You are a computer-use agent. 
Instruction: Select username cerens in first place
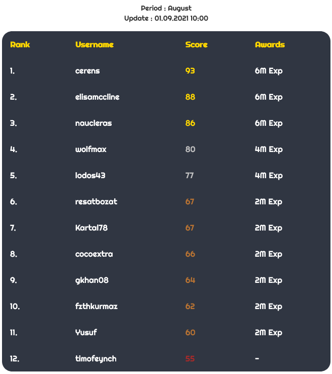(88, 71)
